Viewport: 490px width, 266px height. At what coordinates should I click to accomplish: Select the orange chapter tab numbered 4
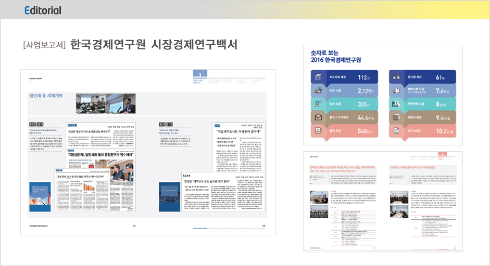tap(443, 154)
